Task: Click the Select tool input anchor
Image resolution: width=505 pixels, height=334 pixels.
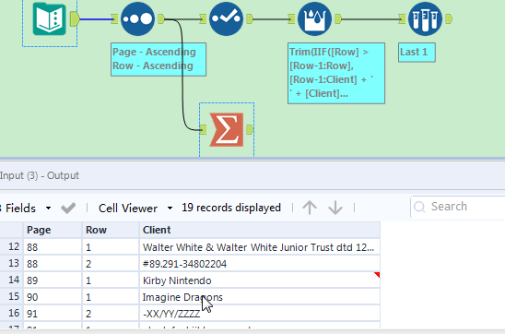Action: coord(203,19)
